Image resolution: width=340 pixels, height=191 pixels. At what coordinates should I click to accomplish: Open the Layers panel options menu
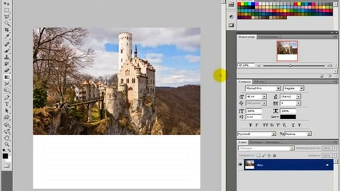click(335, 142)
